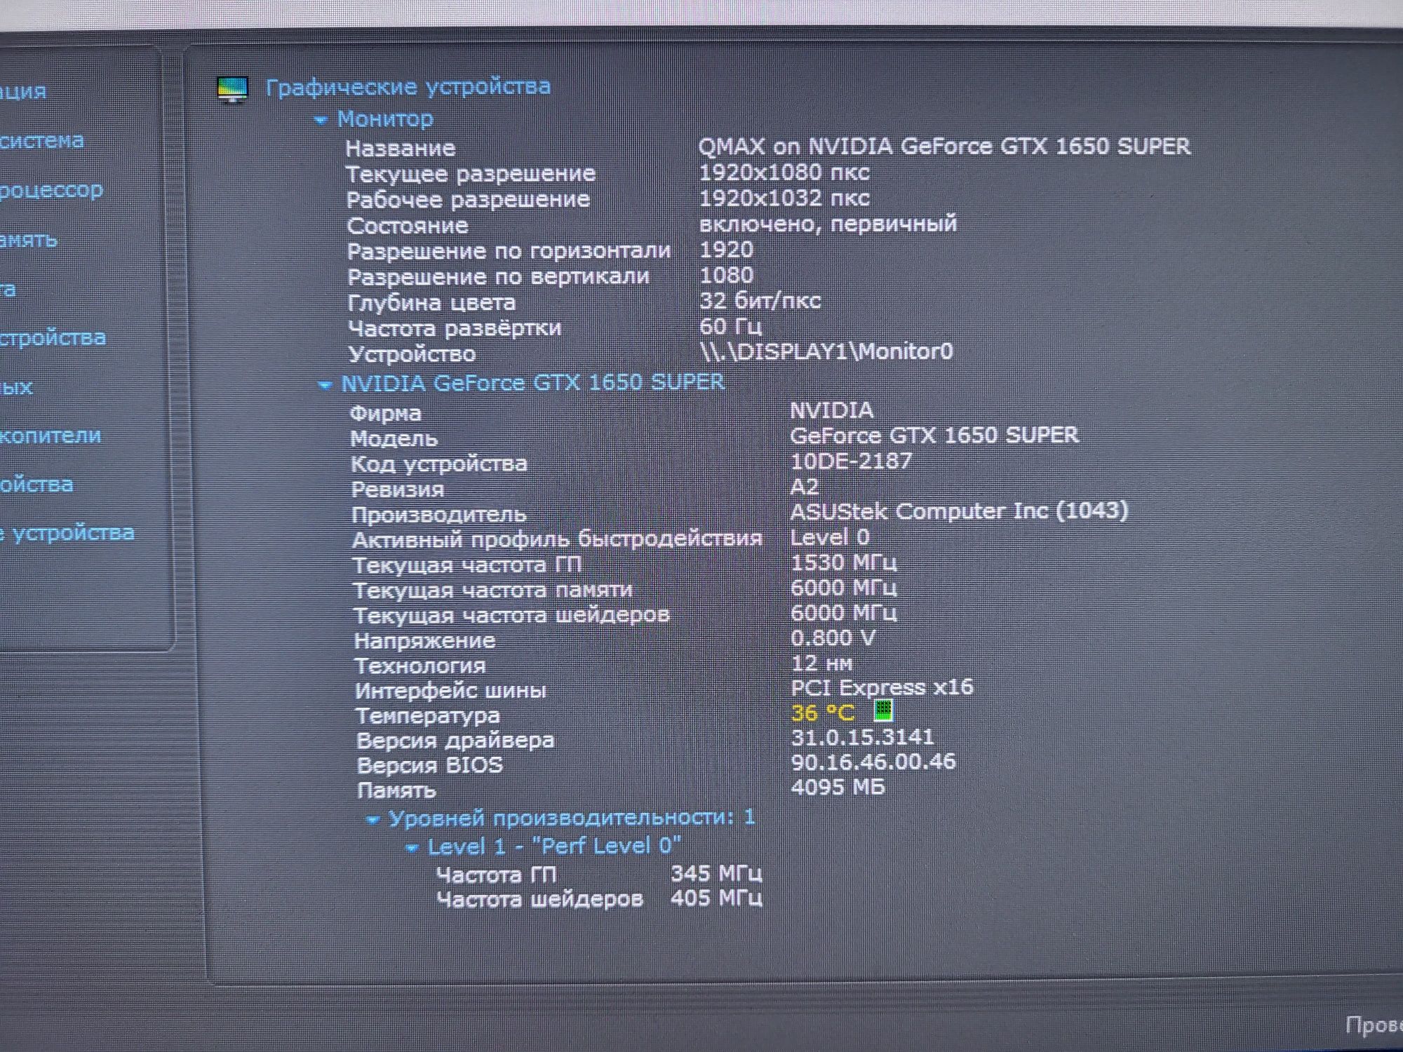
Task: Select the 0.800 V voltage value
Action: pos(833,638)
